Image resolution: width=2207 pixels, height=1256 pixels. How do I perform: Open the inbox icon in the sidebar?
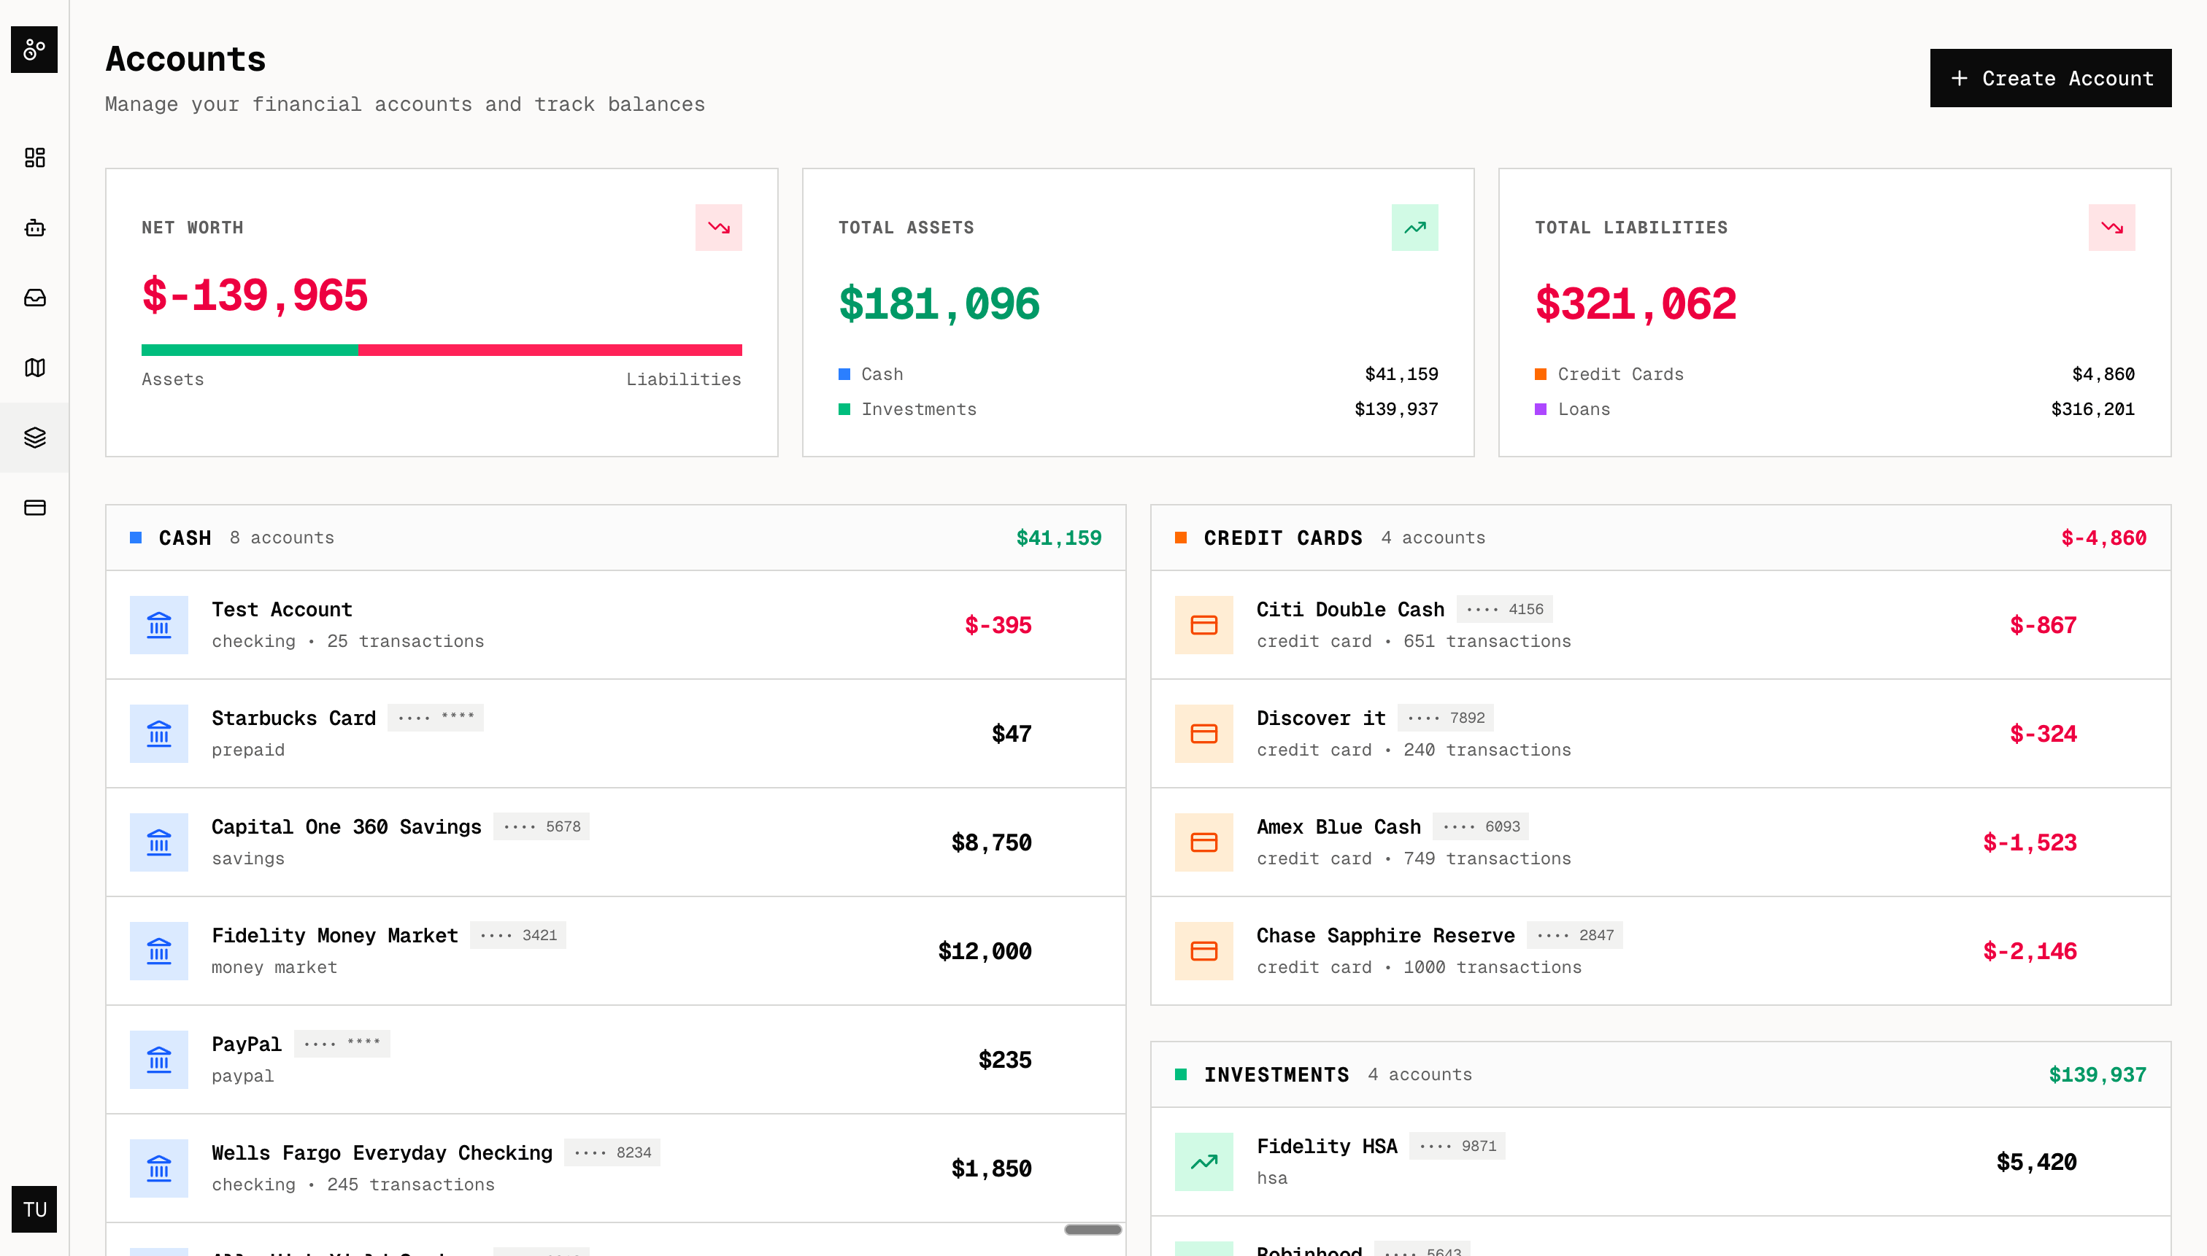34,298
